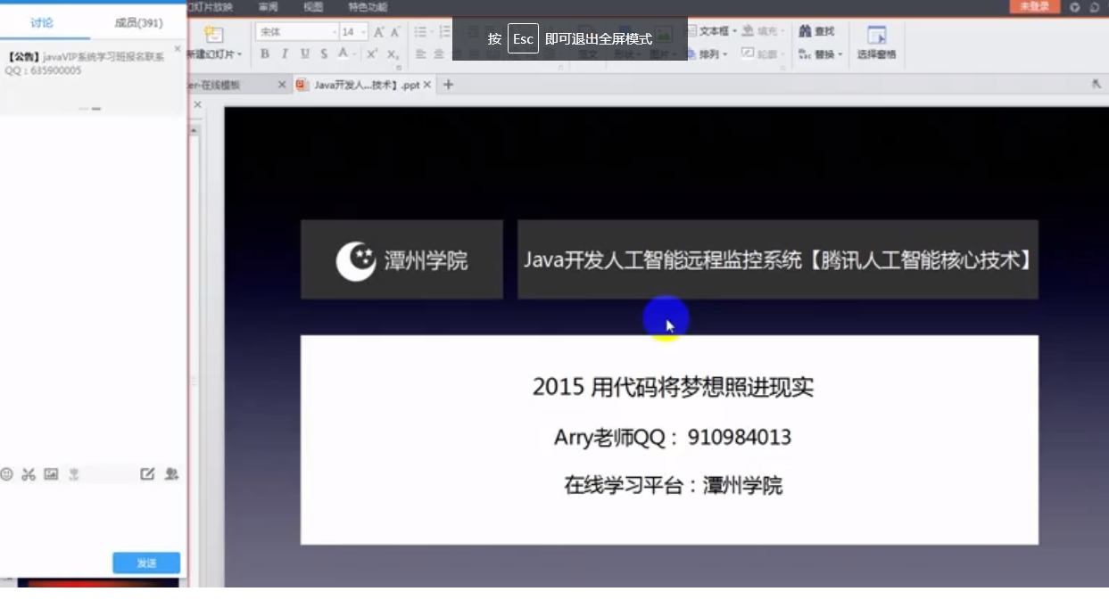This screenshot has height=608, width=1109.
Task: Click the chat message input area
Action: pyautogui.click(x=93, y=517)
